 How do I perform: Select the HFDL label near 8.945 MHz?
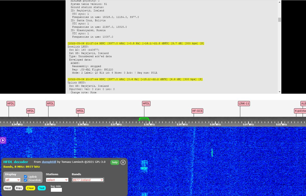click(31, 111)
